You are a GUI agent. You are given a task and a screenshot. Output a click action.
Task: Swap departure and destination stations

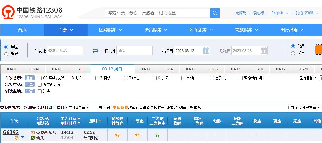(x=95, y=50)
